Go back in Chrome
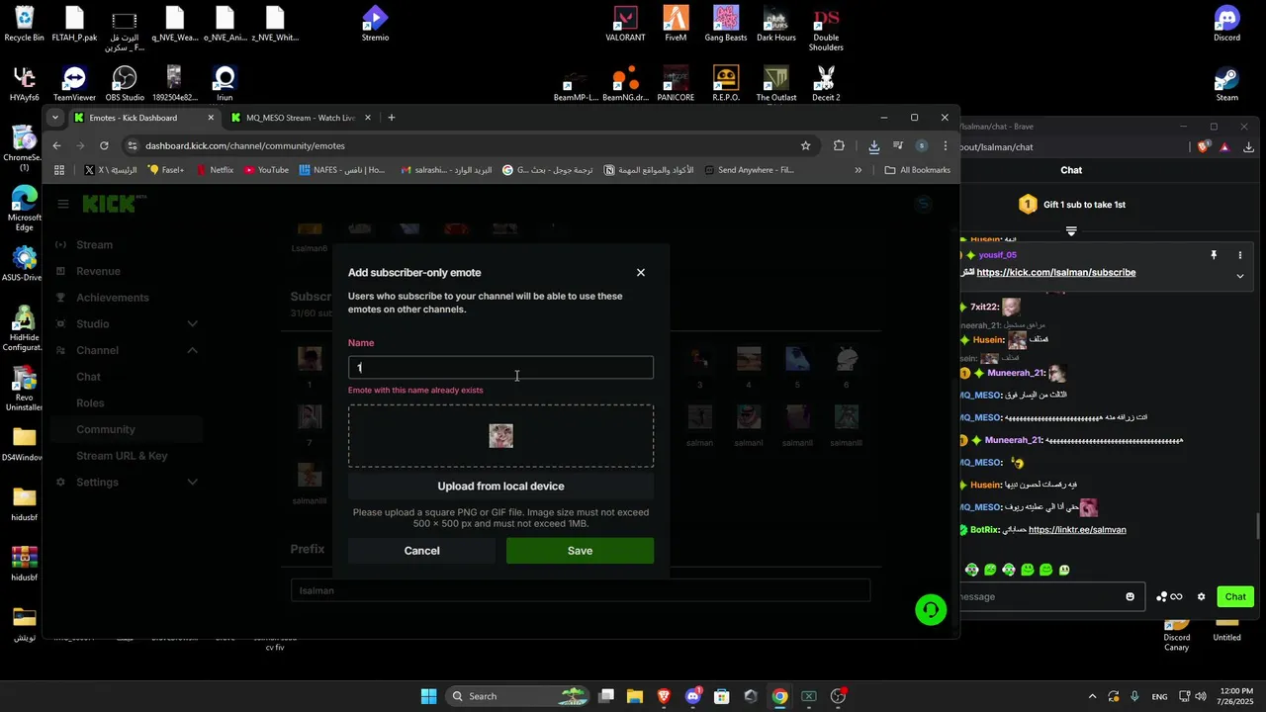Screen dimensions: 1266x712 [x=56, y=145]
